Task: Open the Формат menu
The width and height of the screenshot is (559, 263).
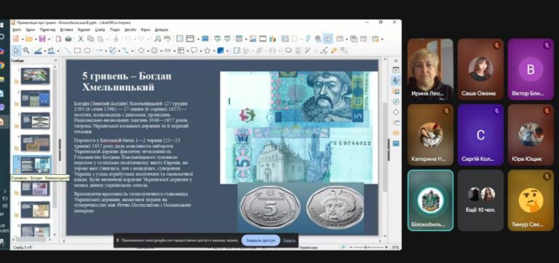Action: coord(84,30)
